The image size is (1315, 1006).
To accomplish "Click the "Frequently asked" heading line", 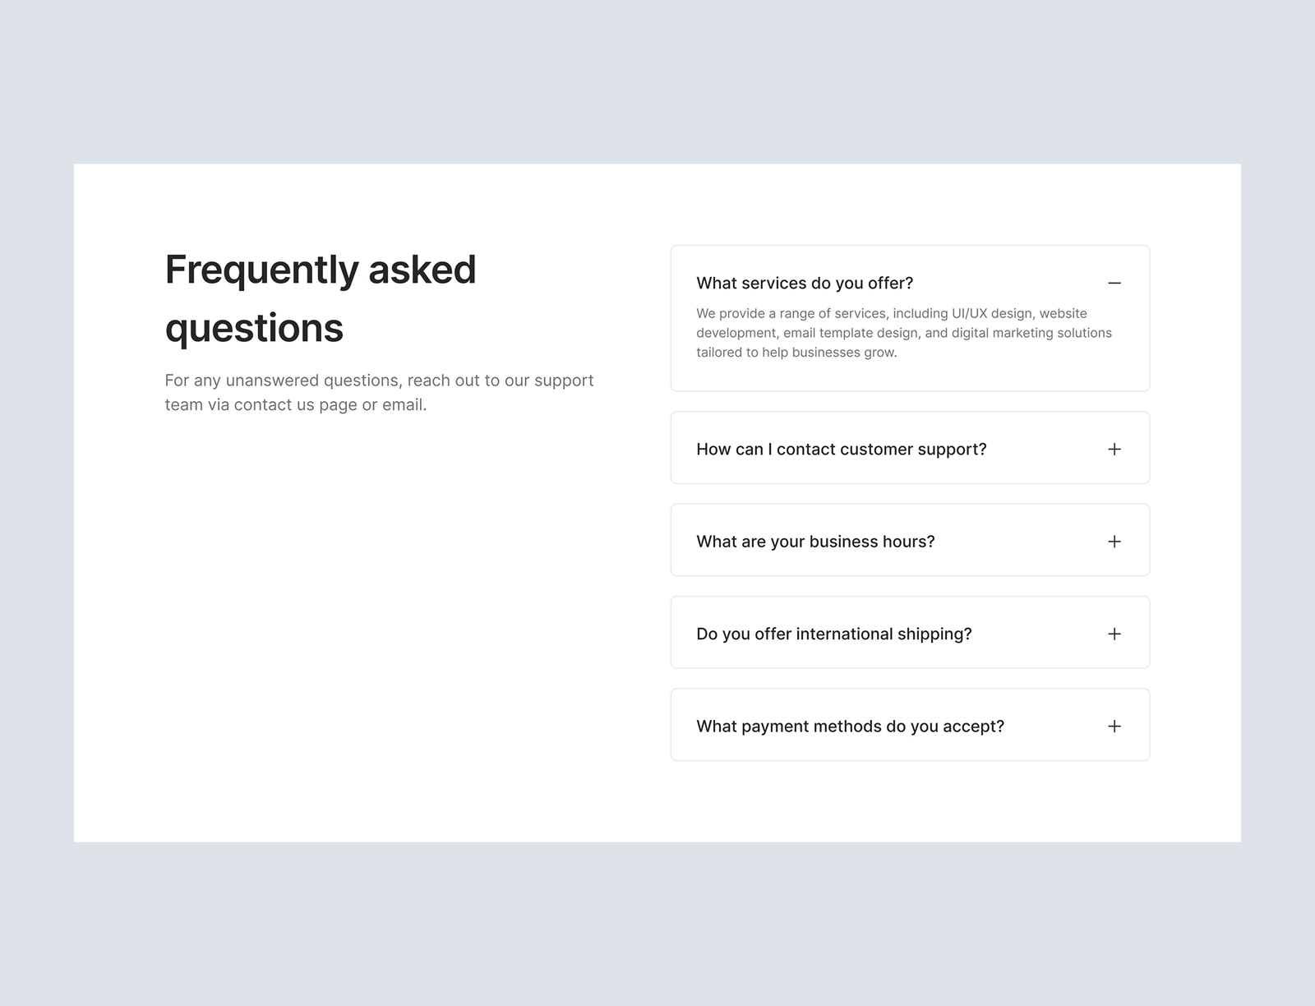I will point(321,270).
